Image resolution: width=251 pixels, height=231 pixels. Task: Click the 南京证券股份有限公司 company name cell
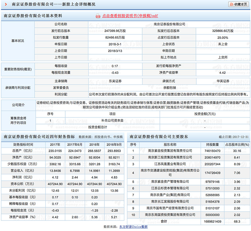click(169, 24)
